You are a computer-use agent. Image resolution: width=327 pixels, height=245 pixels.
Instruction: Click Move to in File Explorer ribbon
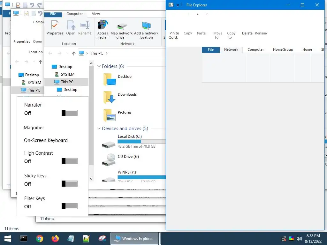click(217, 35)
